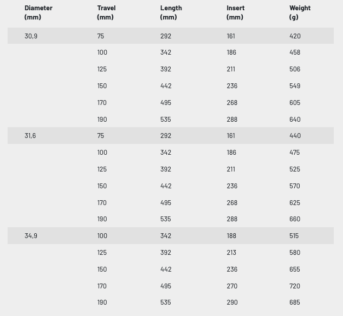Select the Length (mm) column header
343x316 pixels.
[171, 12]
